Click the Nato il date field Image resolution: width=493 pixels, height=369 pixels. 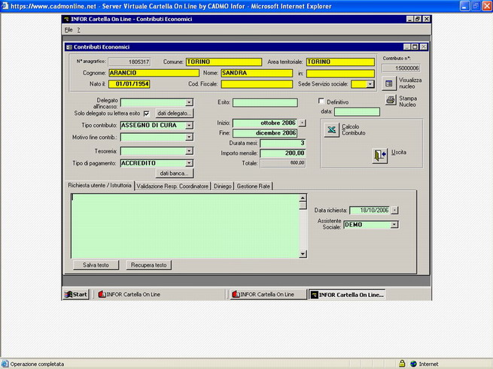[129, 84]
